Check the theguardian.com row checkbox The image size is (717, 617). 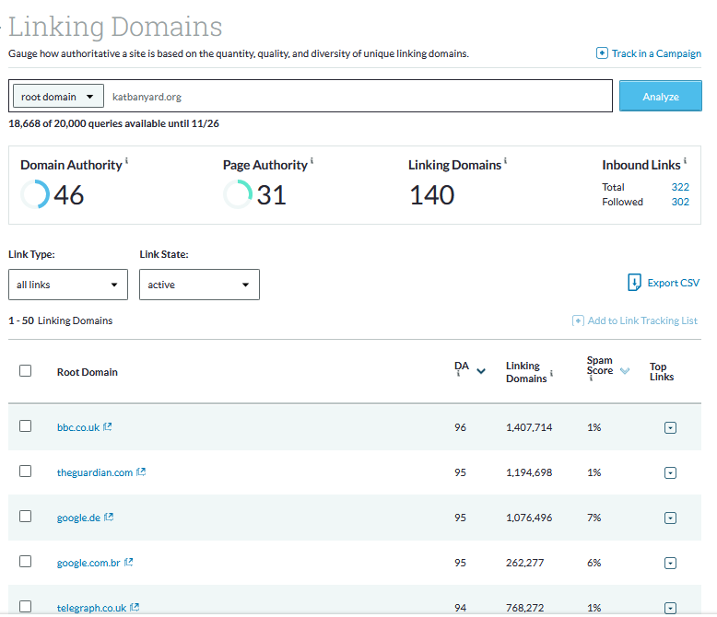tap(26, 471)
